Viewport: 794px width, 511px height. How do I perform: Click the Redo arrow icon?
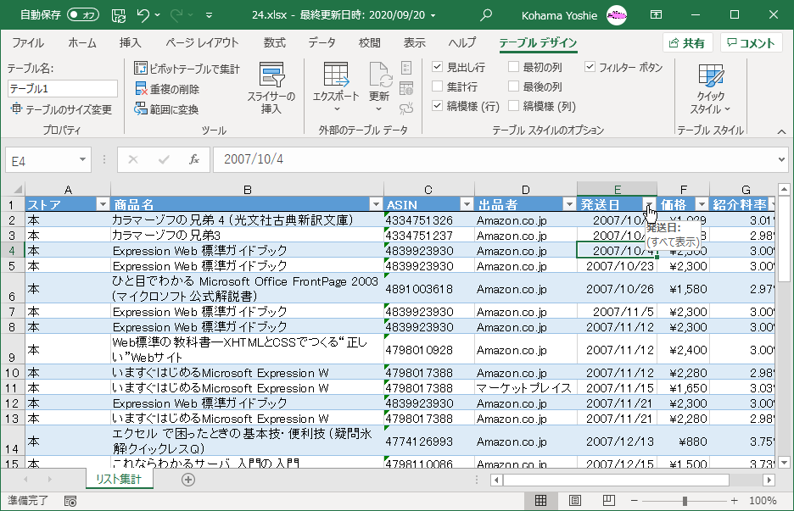[176, 15]
